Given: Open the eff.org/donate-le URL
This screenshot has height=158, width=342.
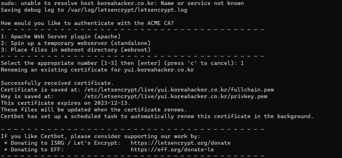Looking at the screenshot, I should 172,150.
